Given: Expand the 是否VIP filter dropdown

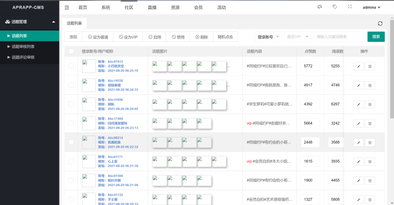Looking at the screenshot, I should pos(299,37).
